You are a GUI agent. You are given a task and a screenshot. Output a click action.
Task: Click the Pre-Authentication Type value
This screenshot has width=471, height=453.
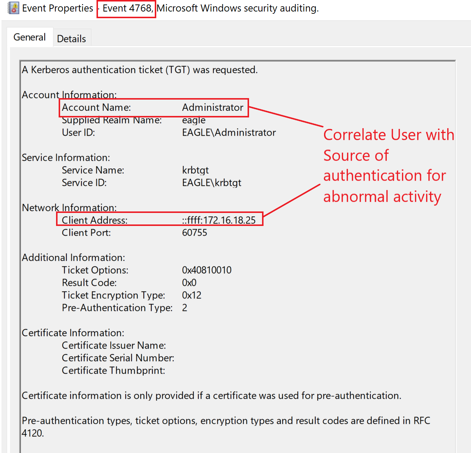[184, 308]
